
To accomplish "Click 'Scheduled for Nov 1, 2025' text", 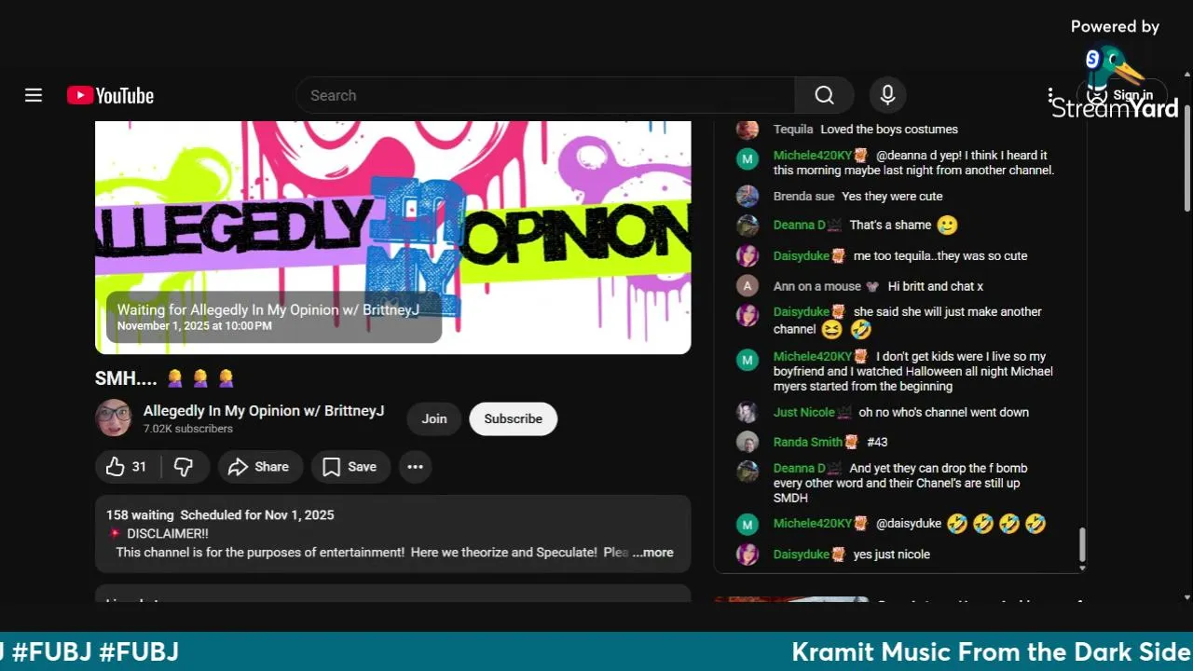I will click(x=256, y=514).
